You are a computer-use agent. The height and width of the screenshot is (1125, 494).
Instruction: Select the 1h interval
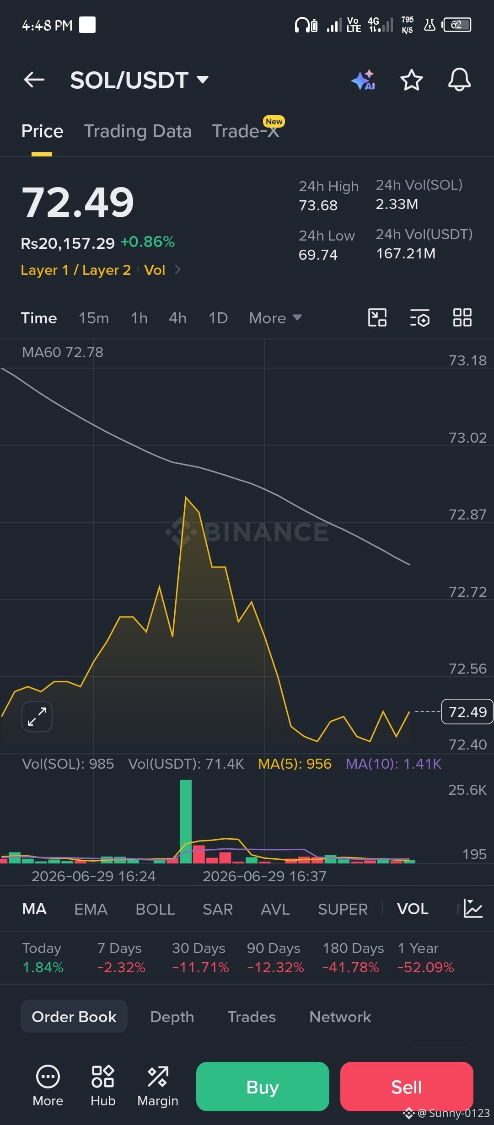pyautogui.click(x=139, y=318)
